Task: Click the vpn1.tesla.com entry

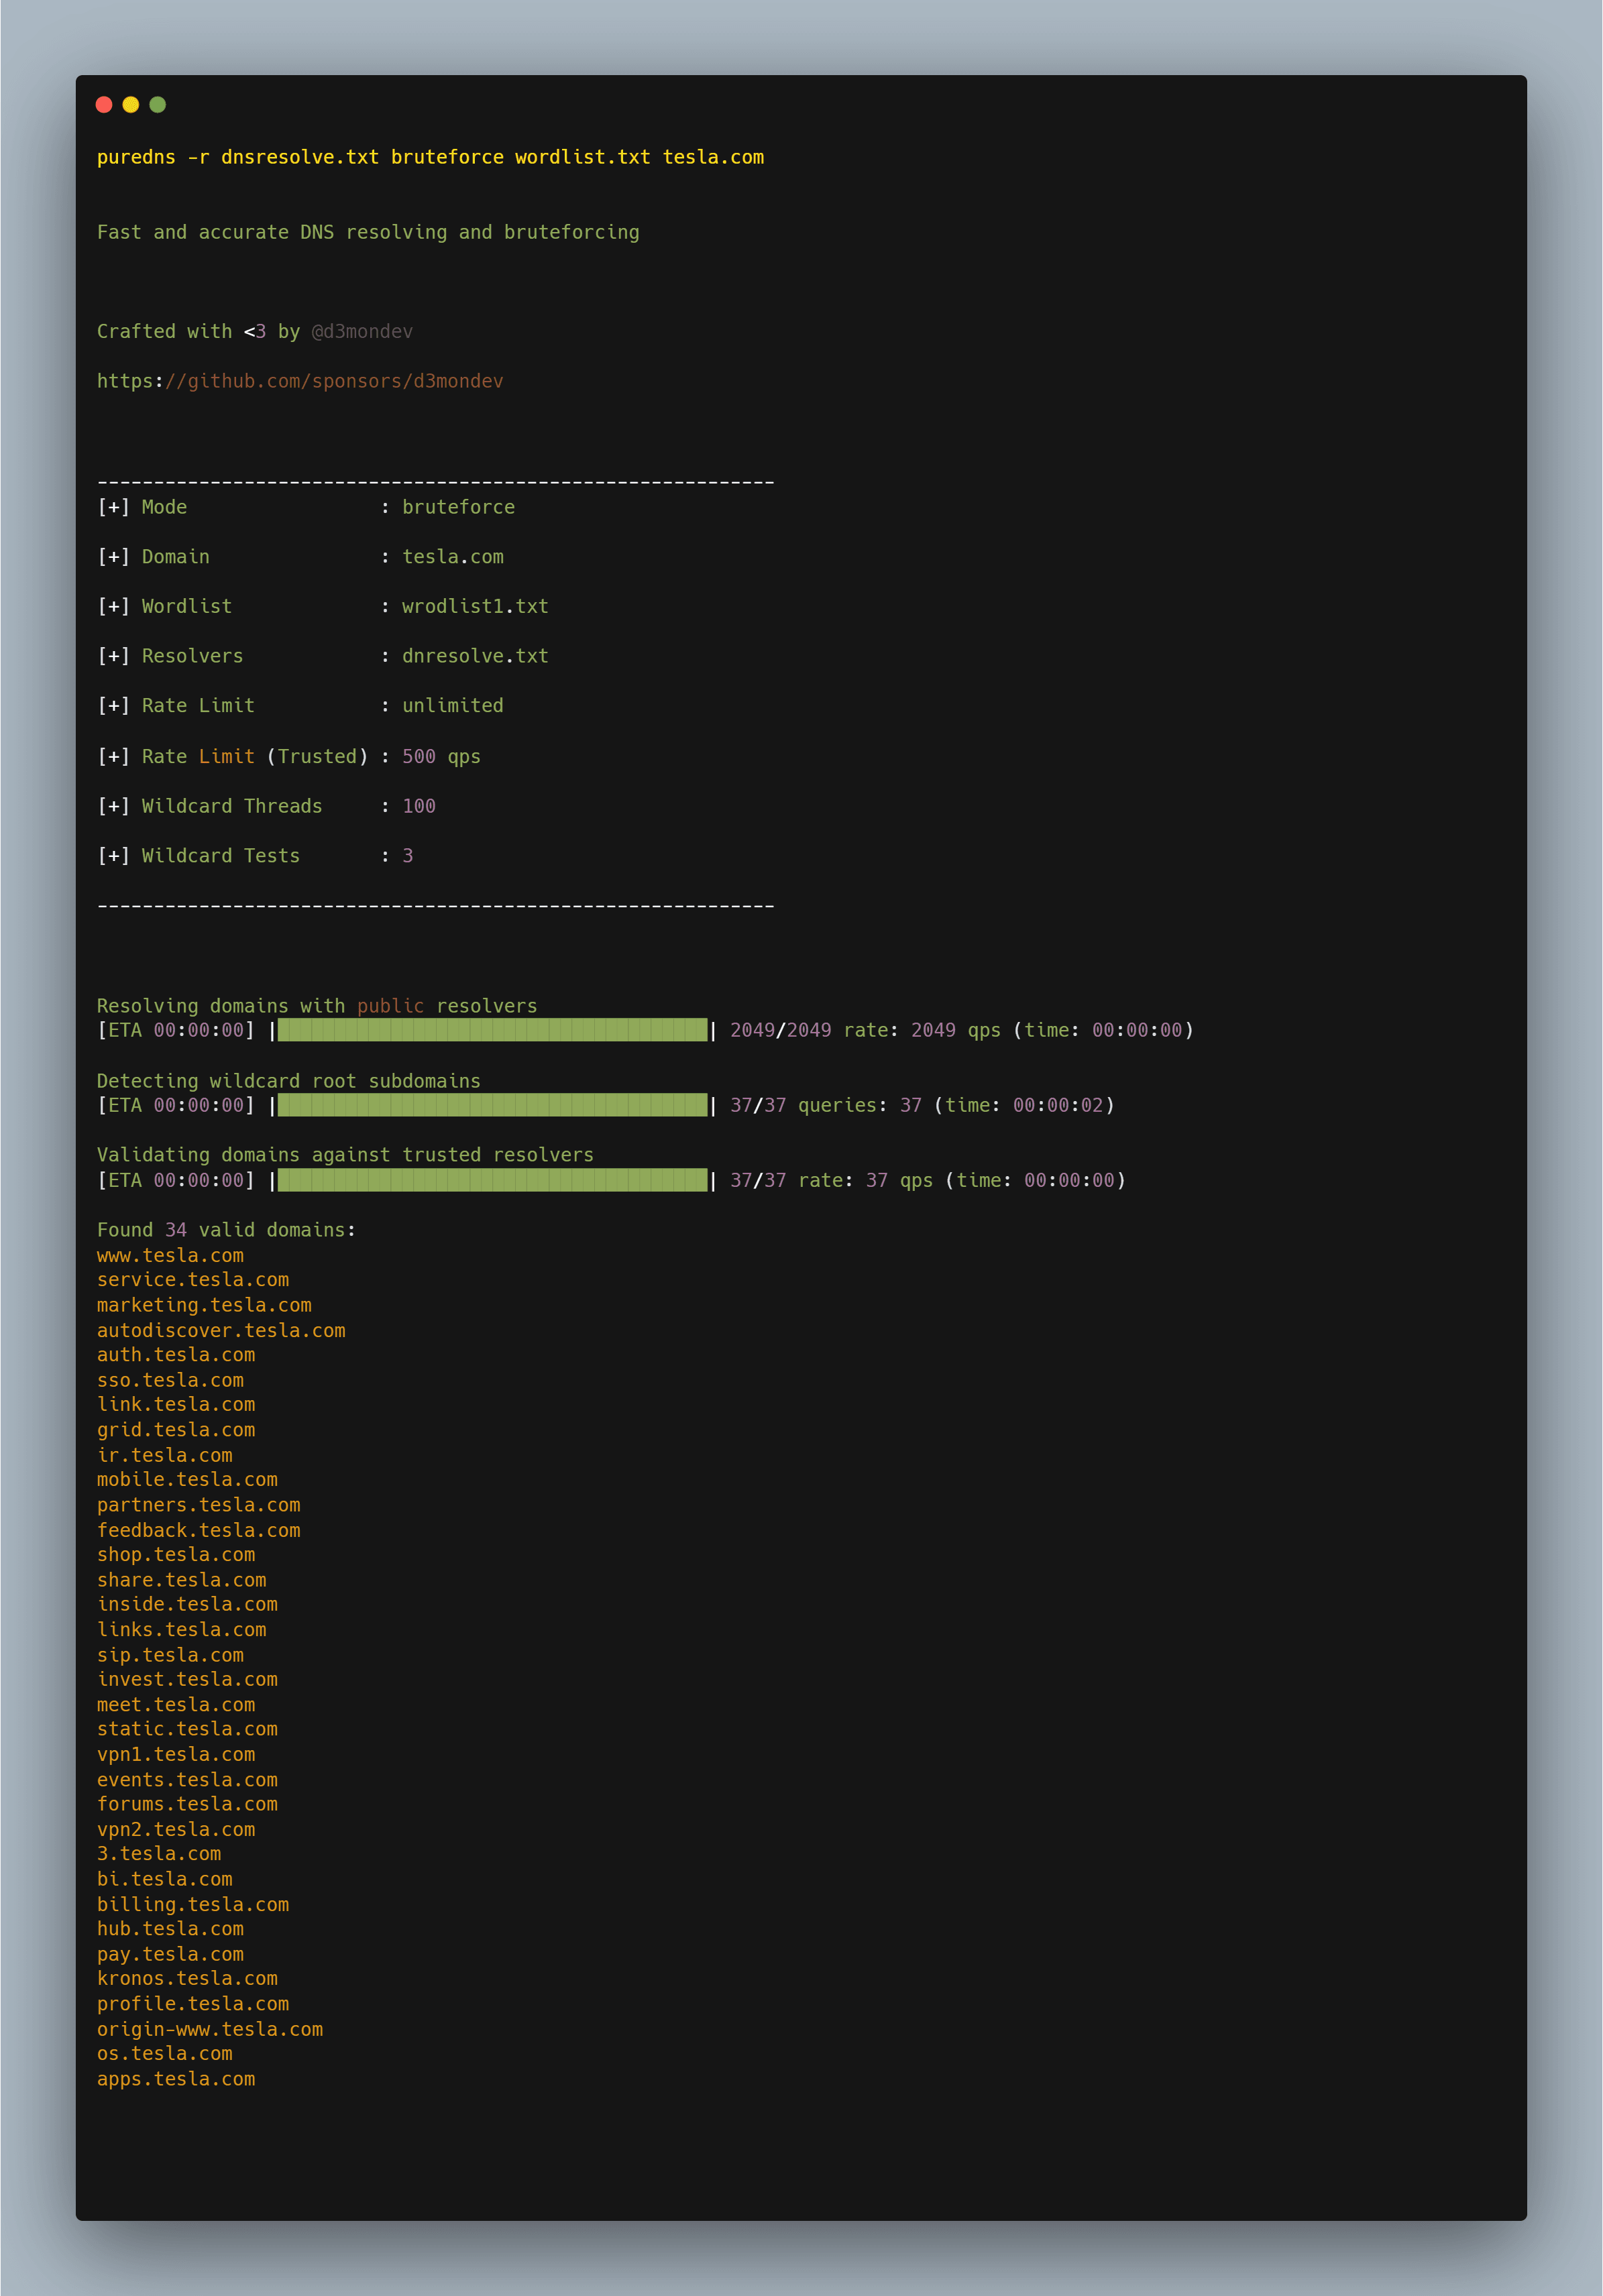Action: [176, 1754]
